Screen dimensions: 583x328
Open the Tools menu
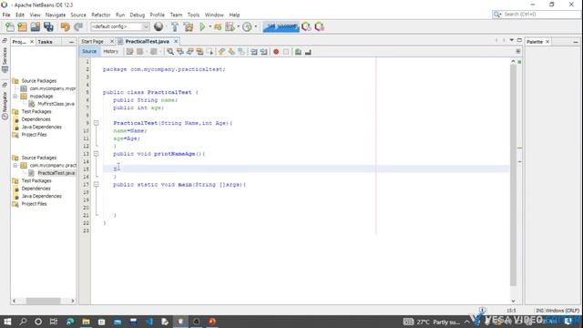click(193, 15)
